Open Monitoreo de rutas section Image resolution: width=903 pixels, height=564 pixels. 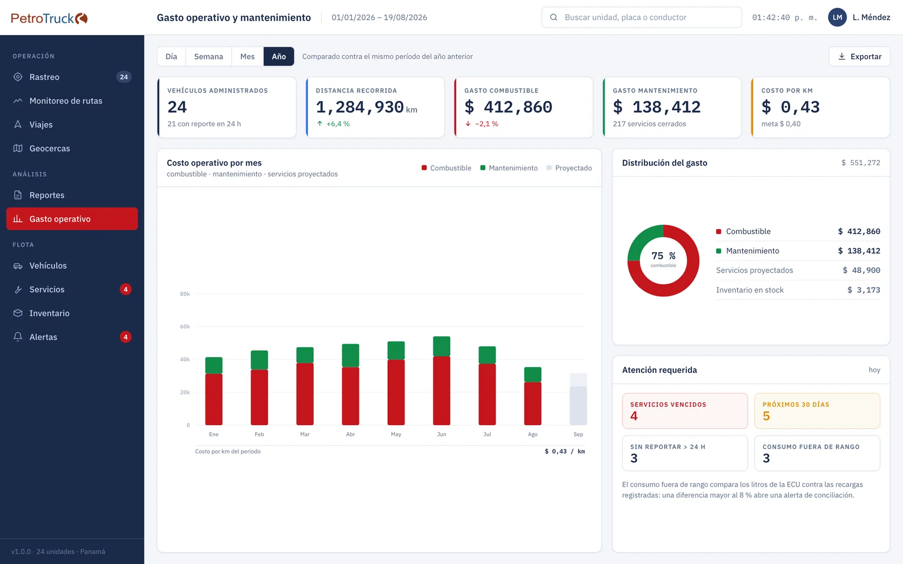72,101
